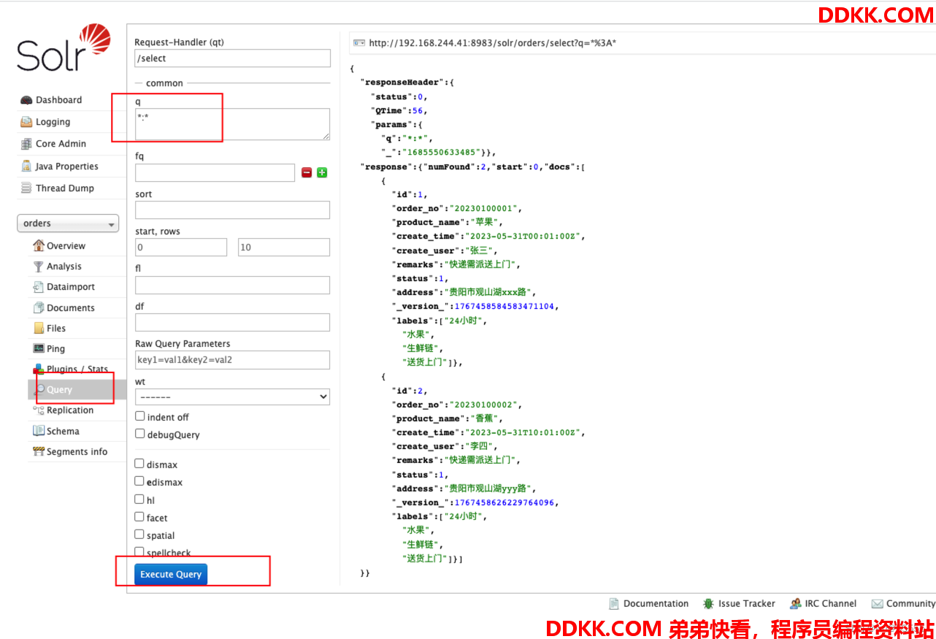Click the fl field list input
This screenshot has width=936, height=639.
pyautogui.click(x=232, y=285)
